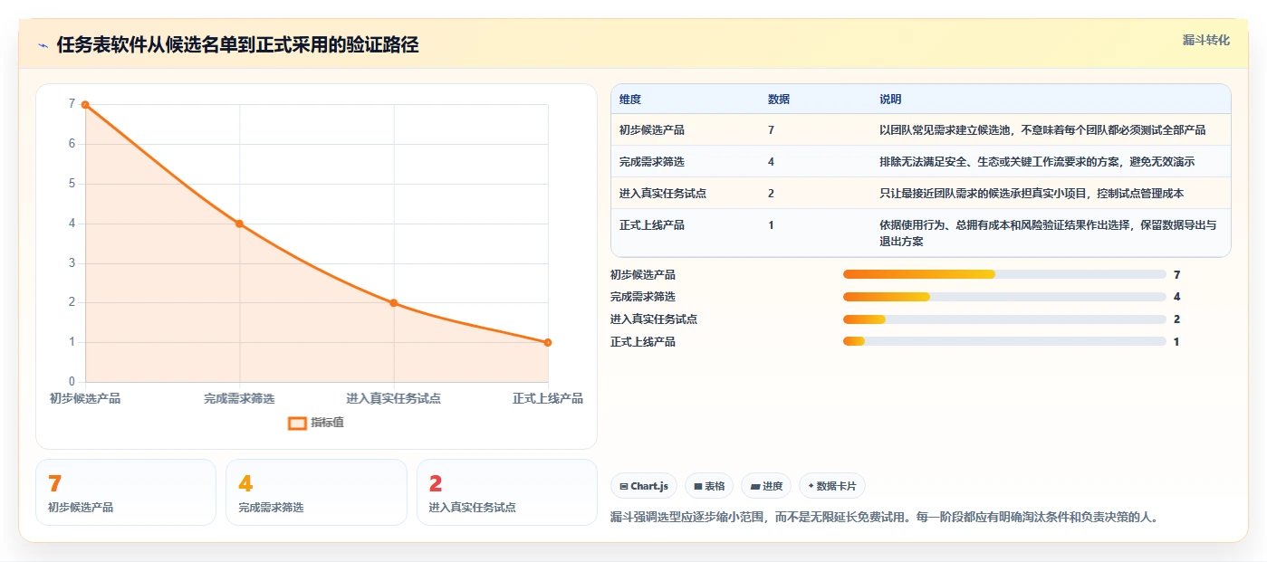Image resolution: width=1267 pixels, height=562 pixels.
Task: Click the 初步候选产品 x-axis label
Action: [x=85, y=398]
